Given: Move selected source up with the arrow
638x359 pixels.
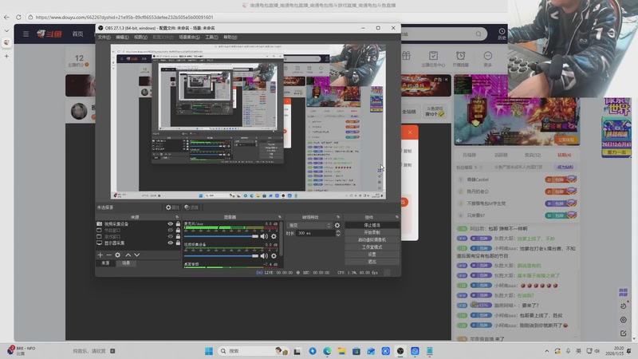Looking at the screenshot, I should pyautogui.click(x=128, y=254).
